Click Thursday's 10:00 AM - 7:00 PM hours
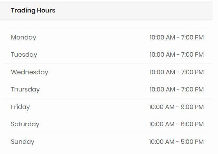This screenshot has width=218, height=154. [x=177, y=89]
